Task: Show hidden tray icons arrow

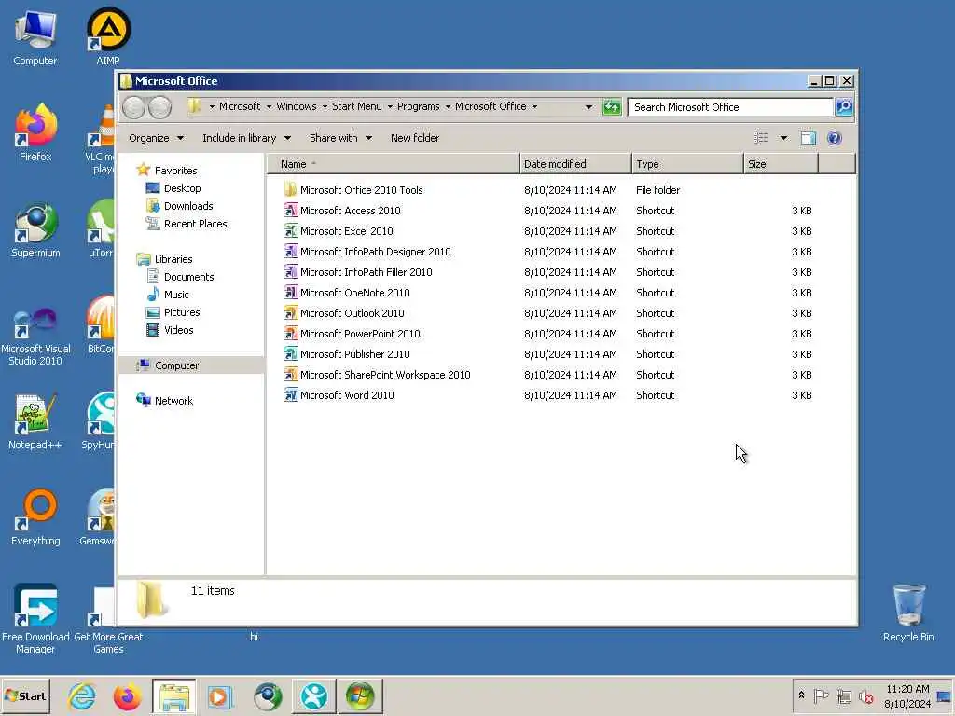Action: [801, 695]
